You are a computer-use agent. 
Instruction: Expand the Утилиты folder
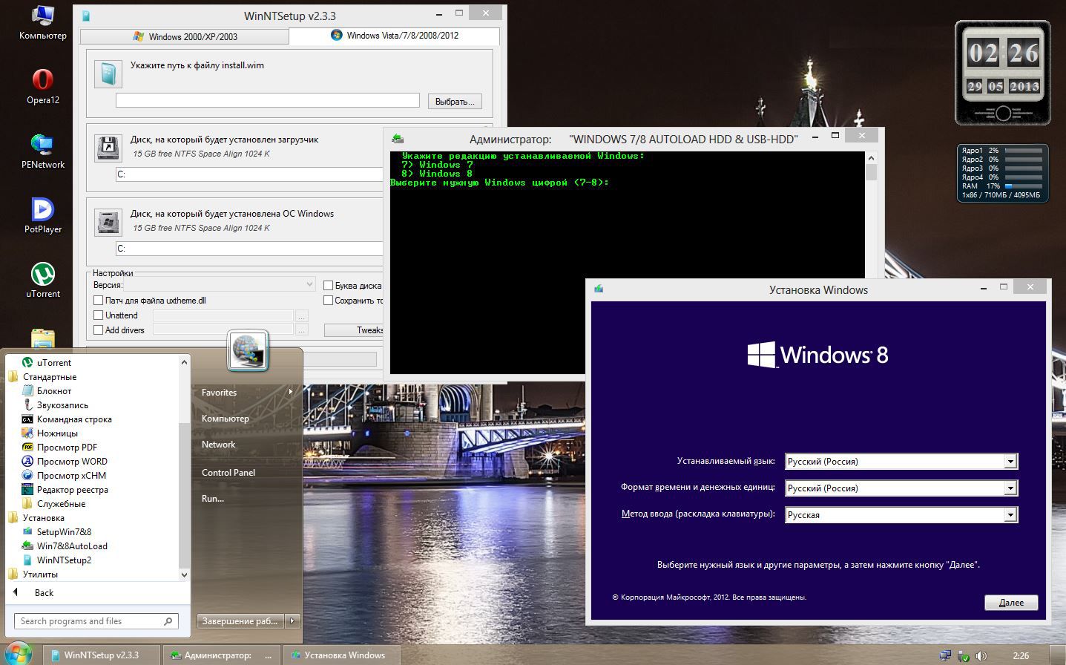click(x=33, y=574)
